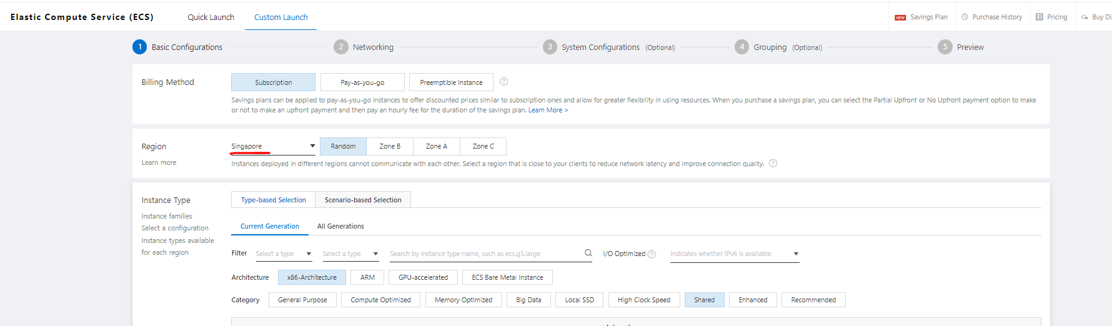Open Type-based Selection tab
Screen dimensions: 1112x326
point(274,200)
